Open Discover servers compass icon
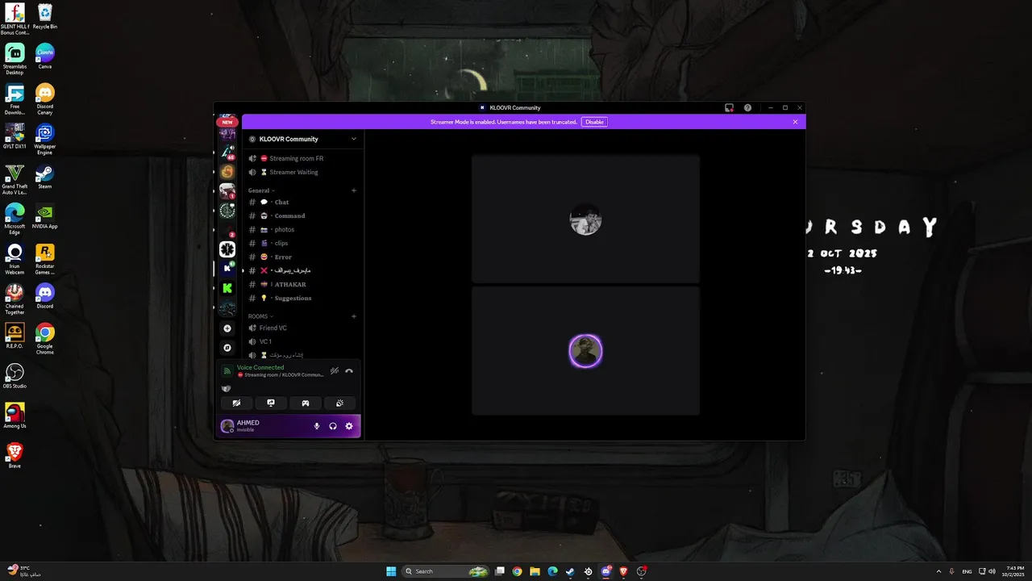Viewport: 1032px width, 581px height. pos(227,348)
